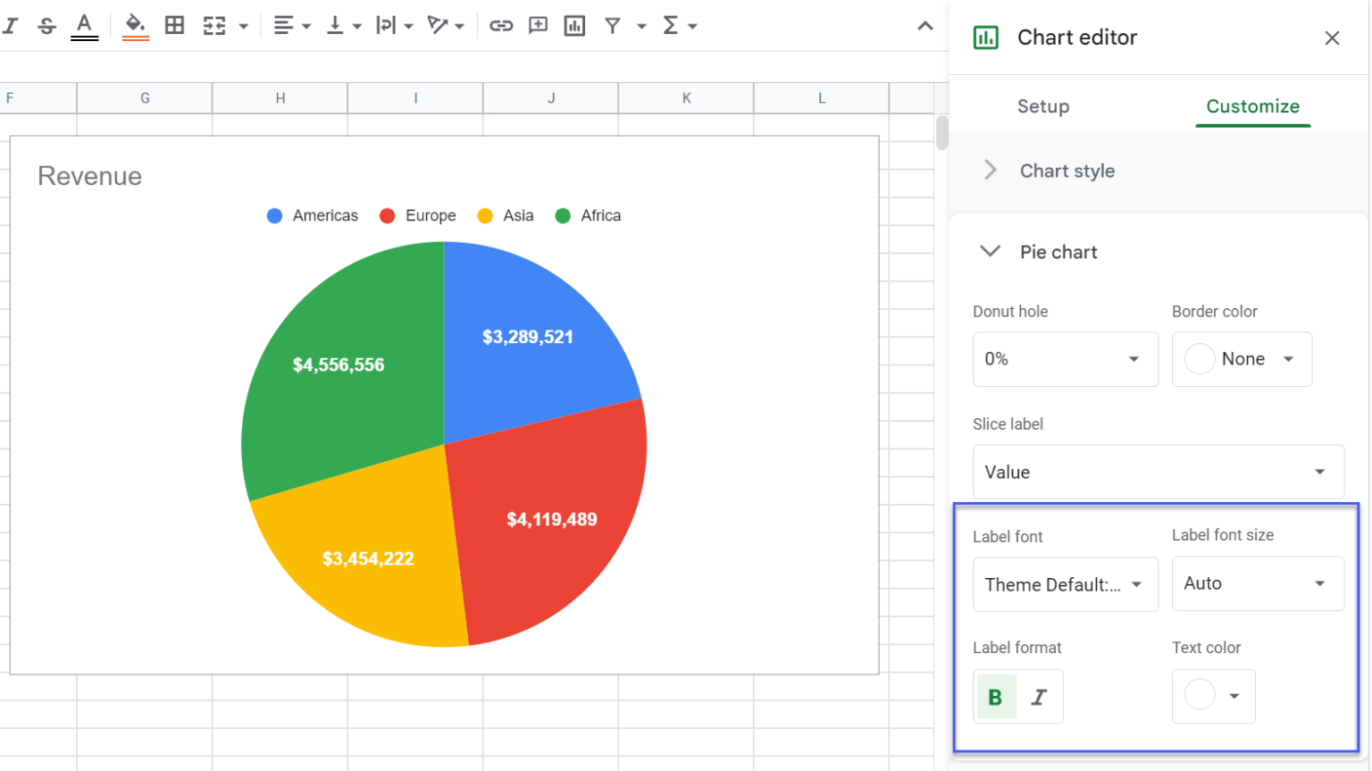1372x771 pixels.
Task: Insert a link using the toolbar
Action: pos(501,25)
